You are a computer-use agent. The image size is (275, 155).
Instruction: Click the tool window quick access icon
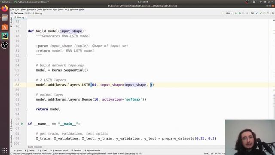pos(12,154)
